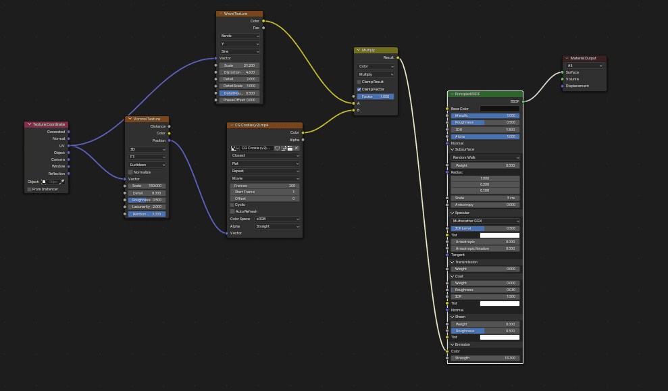Select the Wave Texture node header
Screen dimensions: 668x391
click(x=240, y=14)
